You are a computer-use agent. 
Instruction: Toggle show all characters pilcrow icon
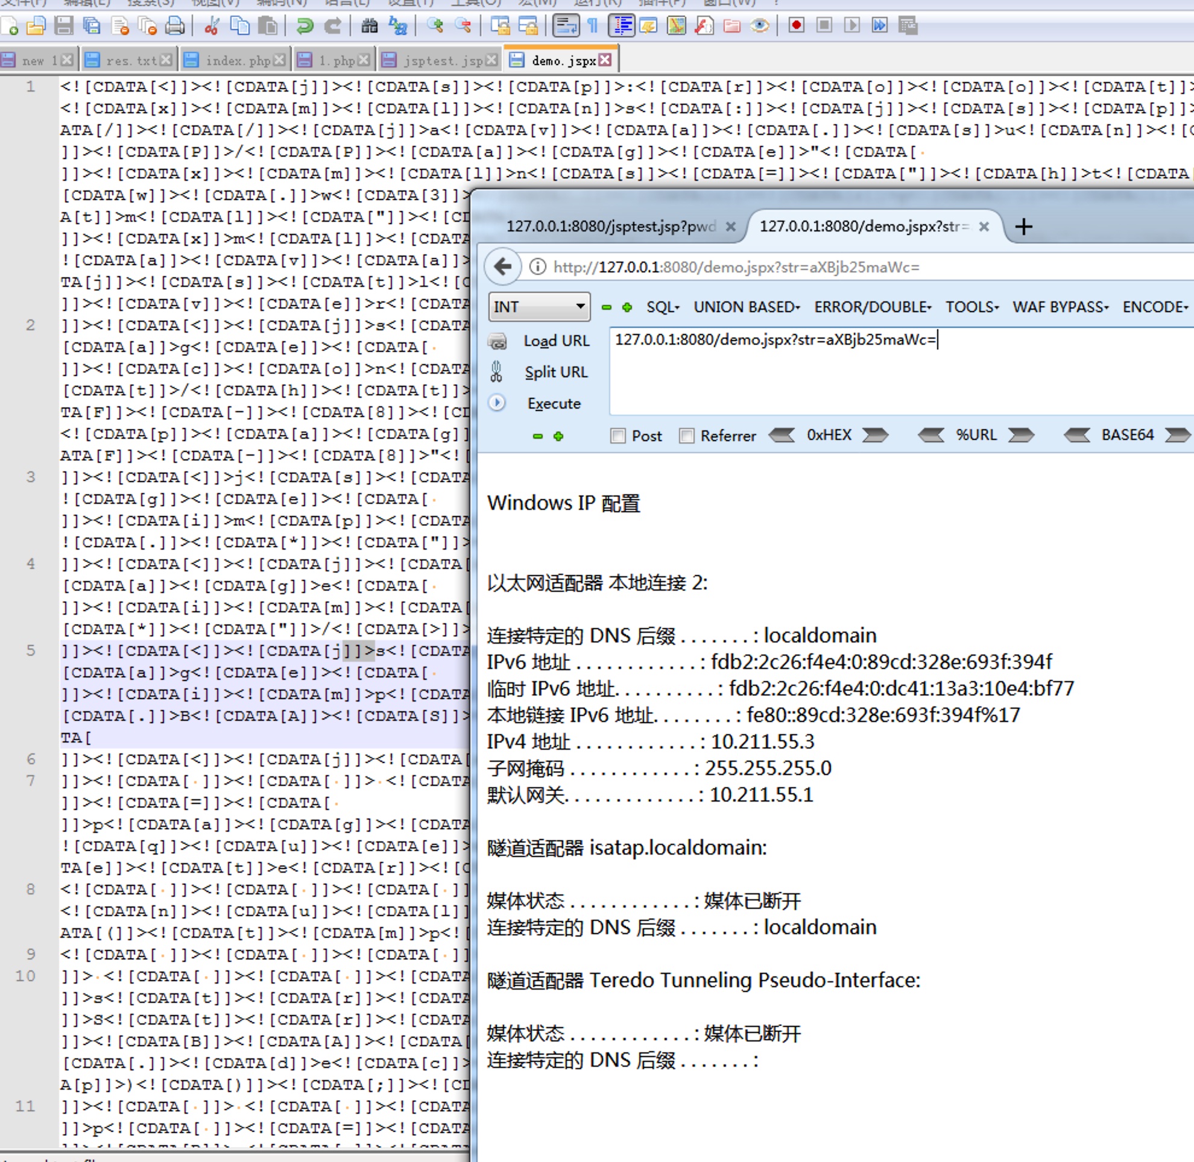tap(592, 26)
